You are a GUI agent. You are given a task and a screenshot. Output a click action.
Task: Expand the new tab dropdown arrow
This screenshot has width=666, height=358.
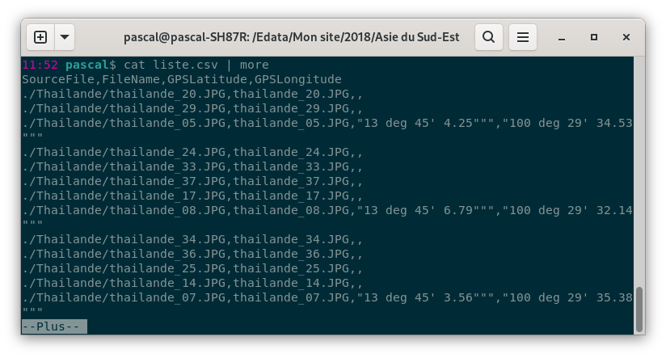point(65,37)
